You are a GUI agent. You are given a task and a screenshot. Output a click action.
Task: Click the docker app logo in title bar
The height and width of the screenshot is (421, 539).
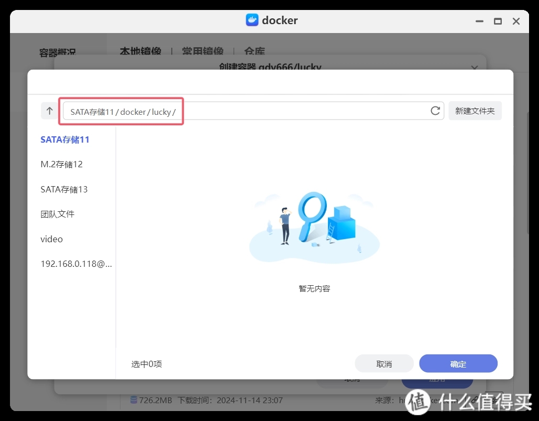tap(252, 20)
